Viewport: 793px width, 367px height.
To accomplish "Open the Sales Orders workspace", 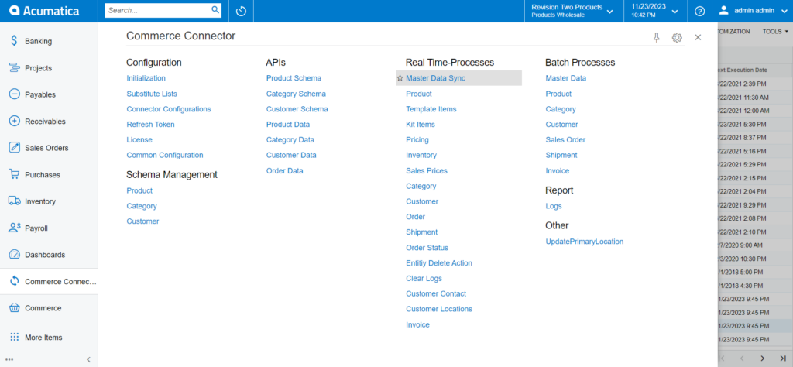I will (x=46, y=148).
